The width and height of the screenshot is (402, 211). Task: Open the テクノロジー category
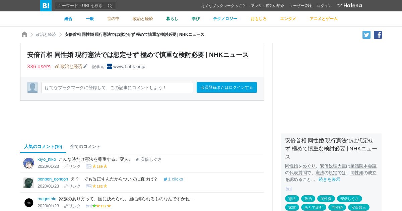tap(225, 19)
